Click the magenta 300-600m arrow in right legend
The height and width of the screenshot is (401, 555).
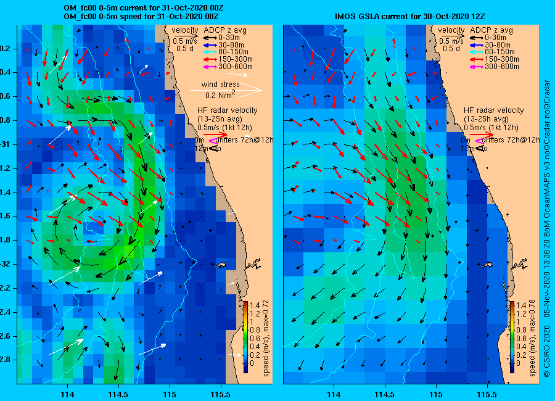[477, 67]
